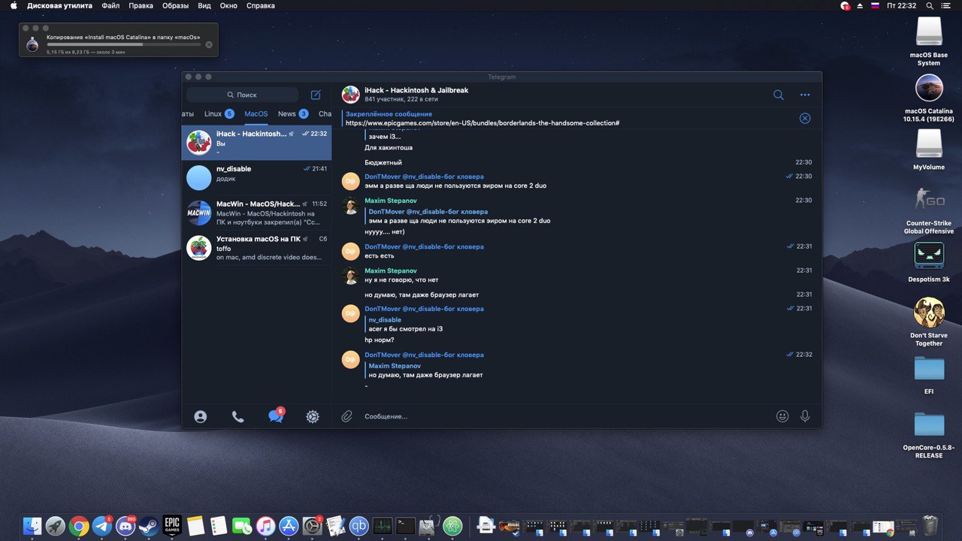Open the Справка menu
Image resolution: width=962 pixels, height=541 pixels.
point(261,5)
